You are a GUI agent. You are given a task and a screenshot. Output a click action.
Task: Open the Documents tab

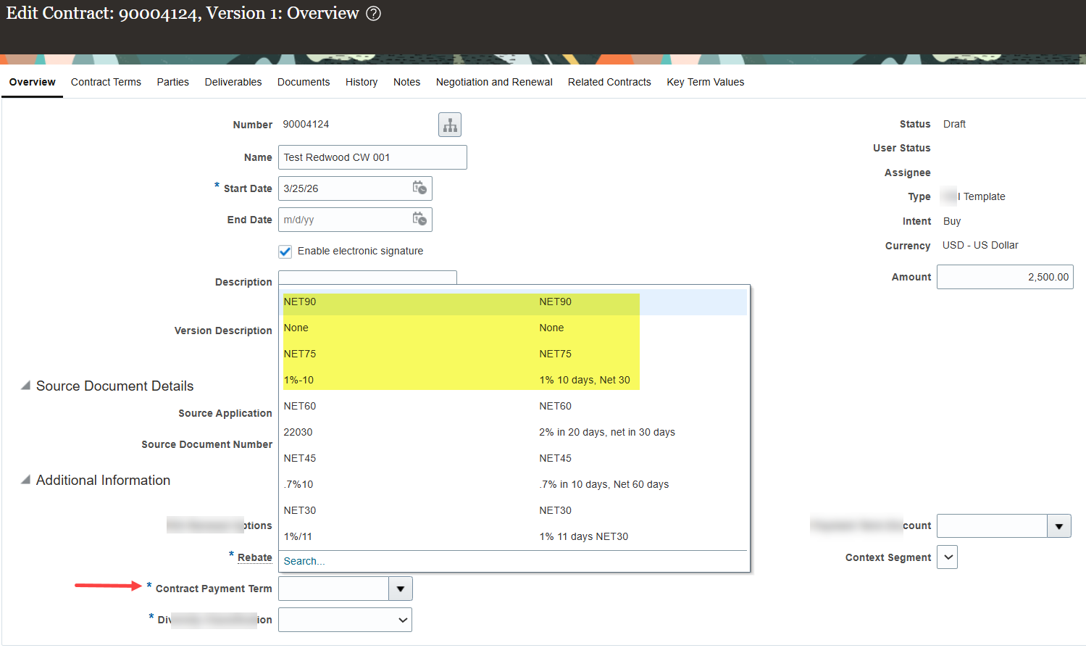(304, 82)
